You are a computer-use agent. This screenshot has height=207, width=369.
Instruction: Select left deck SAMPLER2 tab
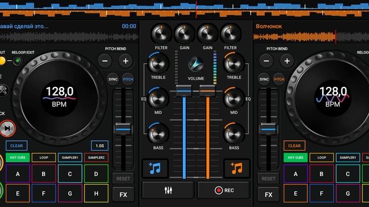click(96, 158)
